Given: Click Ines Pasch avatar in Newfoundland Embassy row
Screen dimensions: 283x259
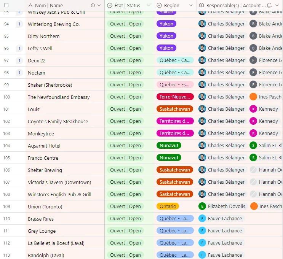Looking at the screenshot, I should [253, 97].
